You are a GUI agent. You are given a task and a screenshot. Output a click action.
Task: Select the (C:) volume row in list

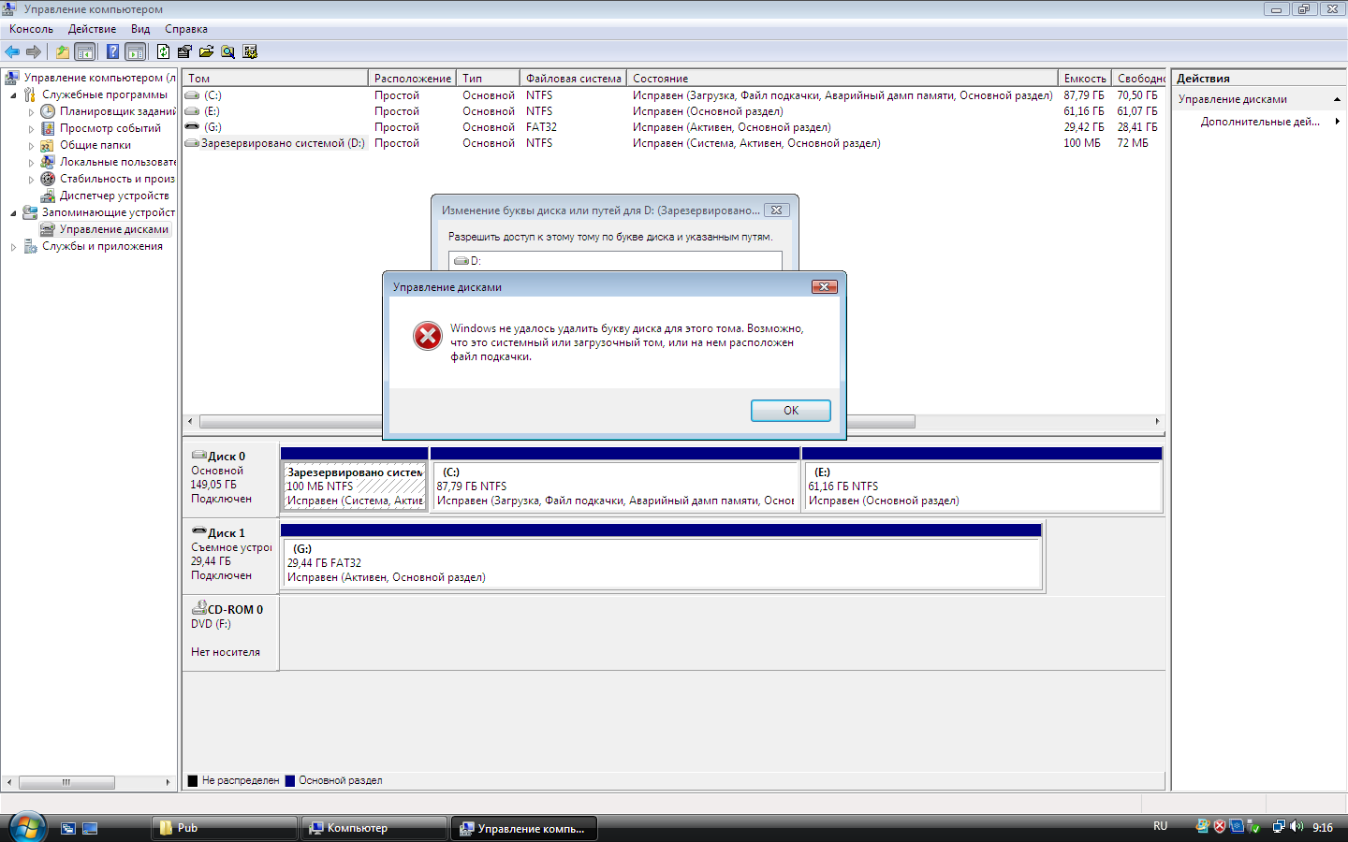674,95
